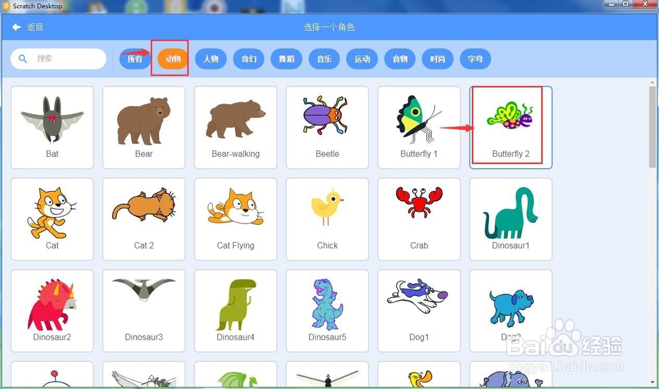
Task: Choose the Butterfly 1 sprite
Action: coord(419,127)
